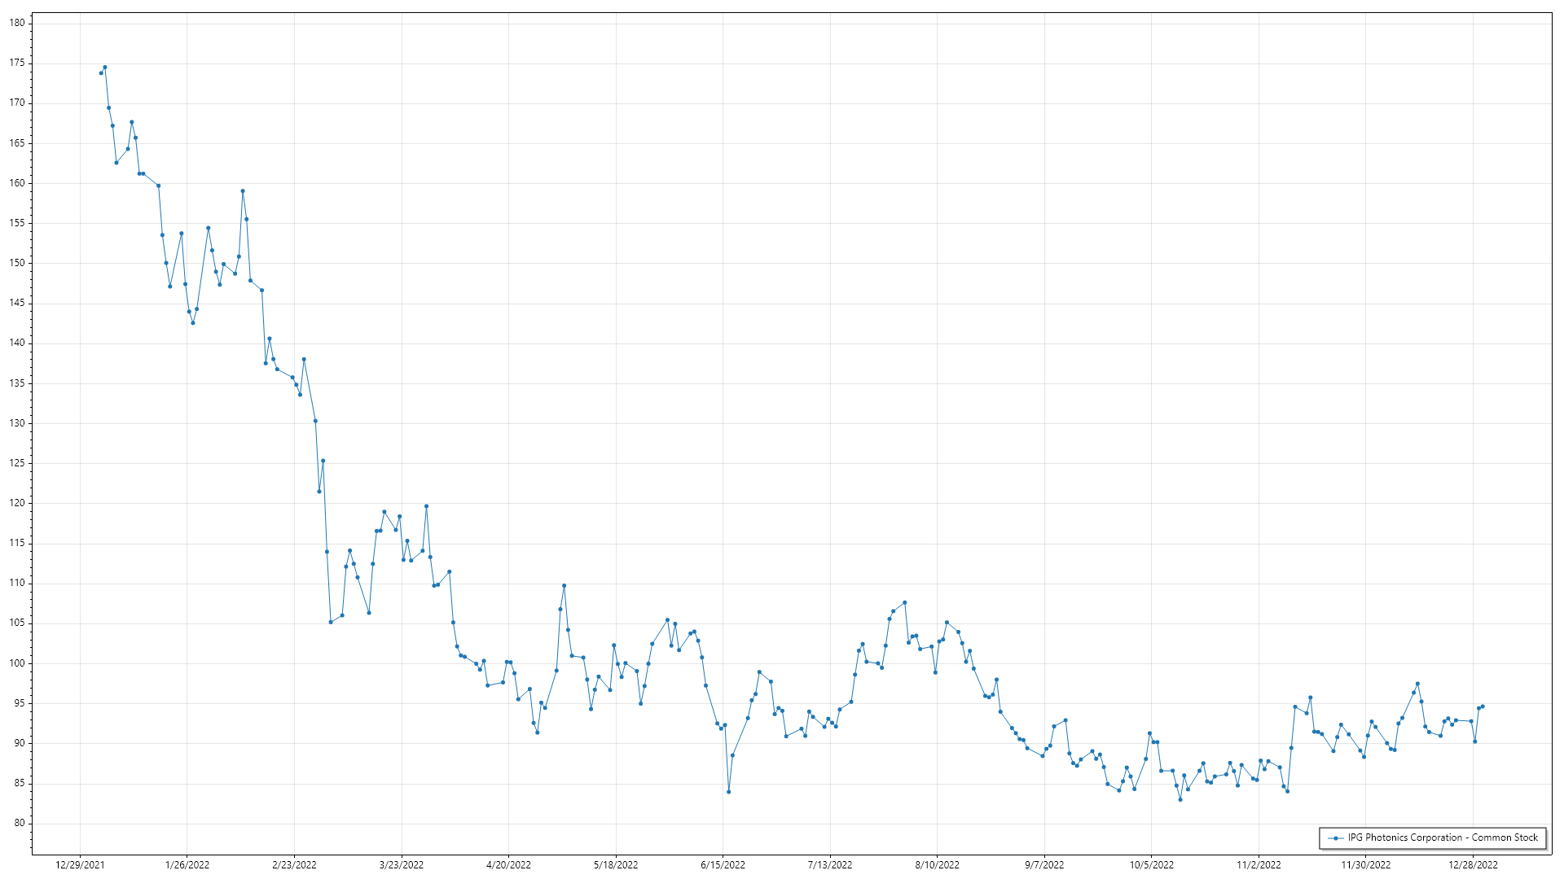This screenshot has width=1564, height=879.
Task: Click the early May spike point near 110
Action: coord(564,586)
